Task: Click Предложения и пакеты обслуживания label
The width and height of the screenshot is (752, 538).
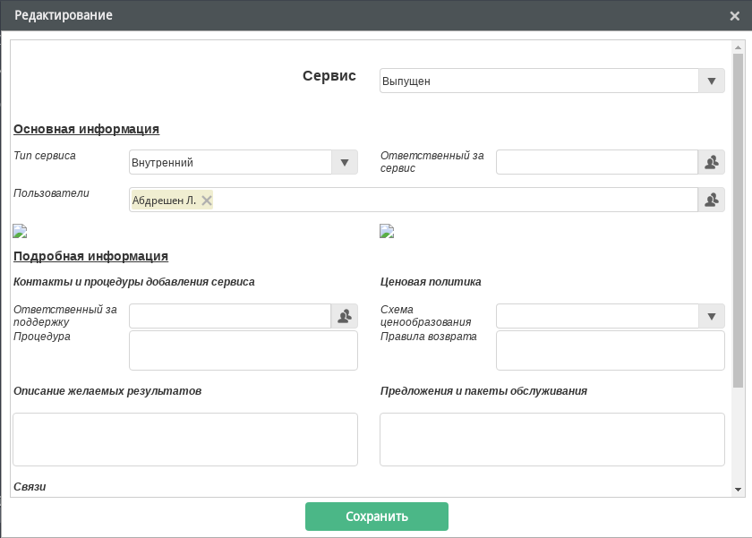Action: click(x=483, y=391)
